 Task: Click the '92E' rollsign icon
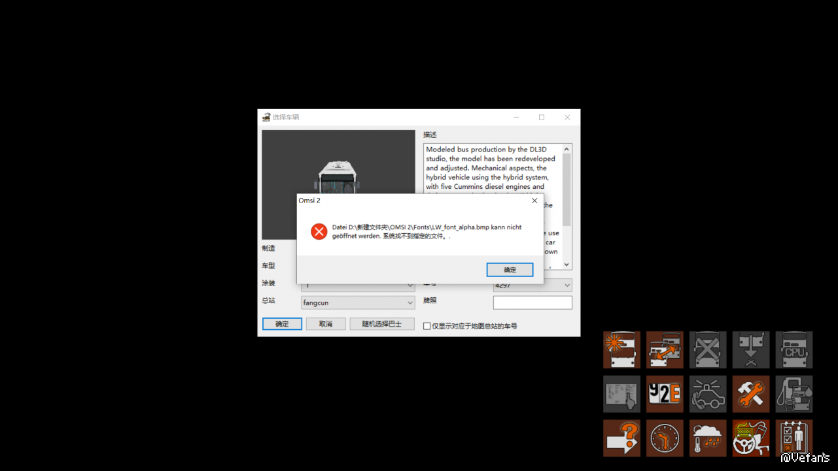click(665, 394)
